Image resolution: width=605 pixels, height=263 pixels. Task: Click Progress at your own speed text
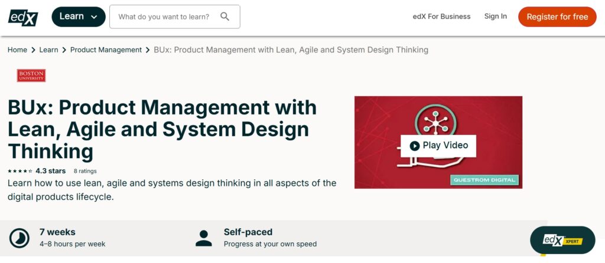pos(270,244)
